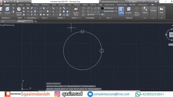Switch to the Manage ribbon tab
The height and width of the screenshot is (97, 173).
(x=77, y=5)
